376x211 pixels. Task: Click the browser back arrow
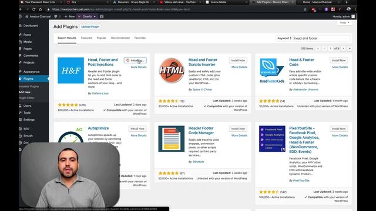coord(21,9)
